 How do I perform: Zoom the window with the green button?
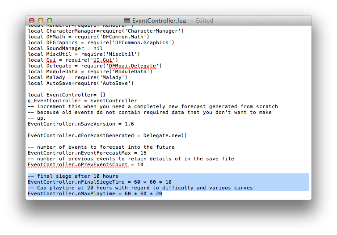[50, 21]
